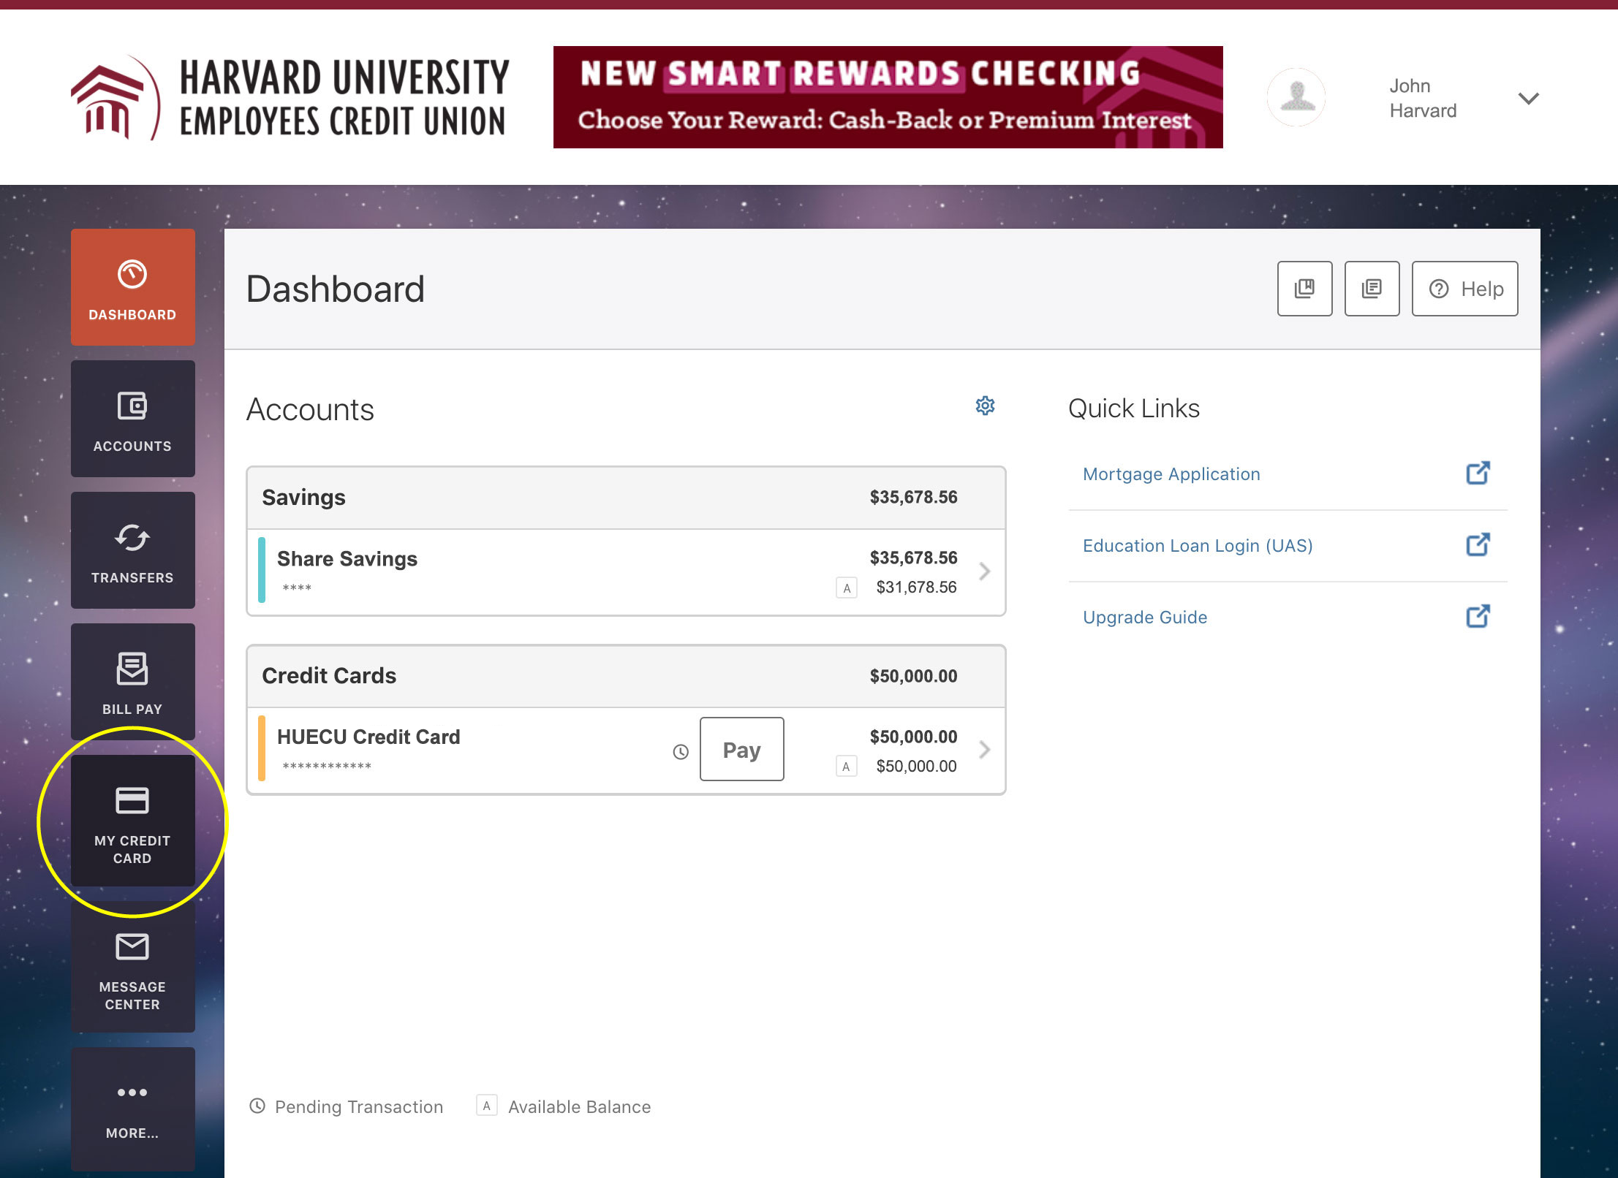Click external link icon for Mortgage Application

tap(1478, 473)
